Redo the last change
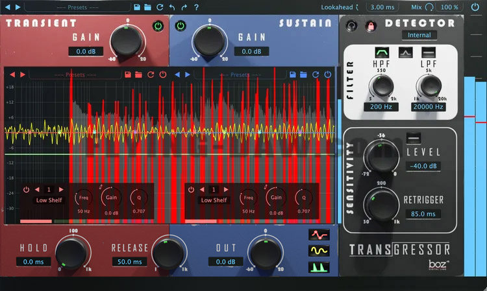Viewport: 487px width, 291px height. click(x=184, y=7)
